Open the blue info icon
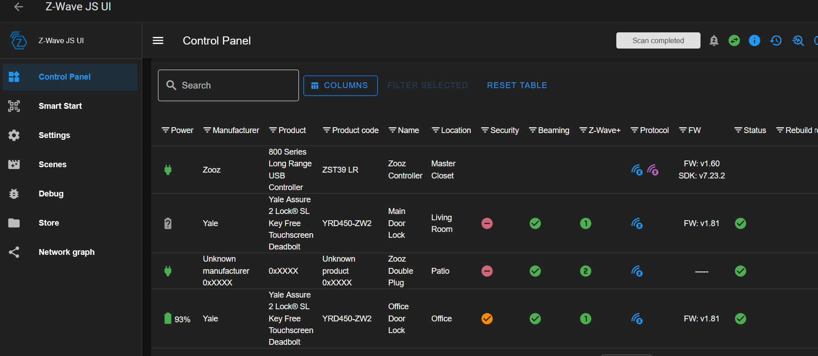Image resolution: width=818 pixels, height=356 pixels. 755,40
